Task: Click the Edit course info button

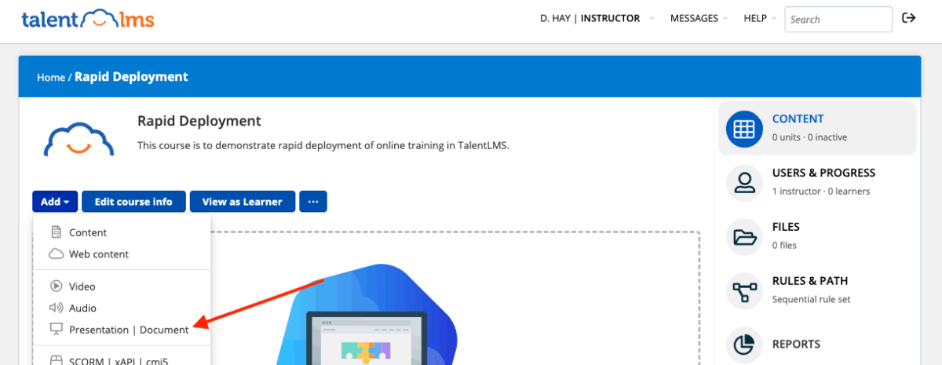Action: tap(133, 202)
